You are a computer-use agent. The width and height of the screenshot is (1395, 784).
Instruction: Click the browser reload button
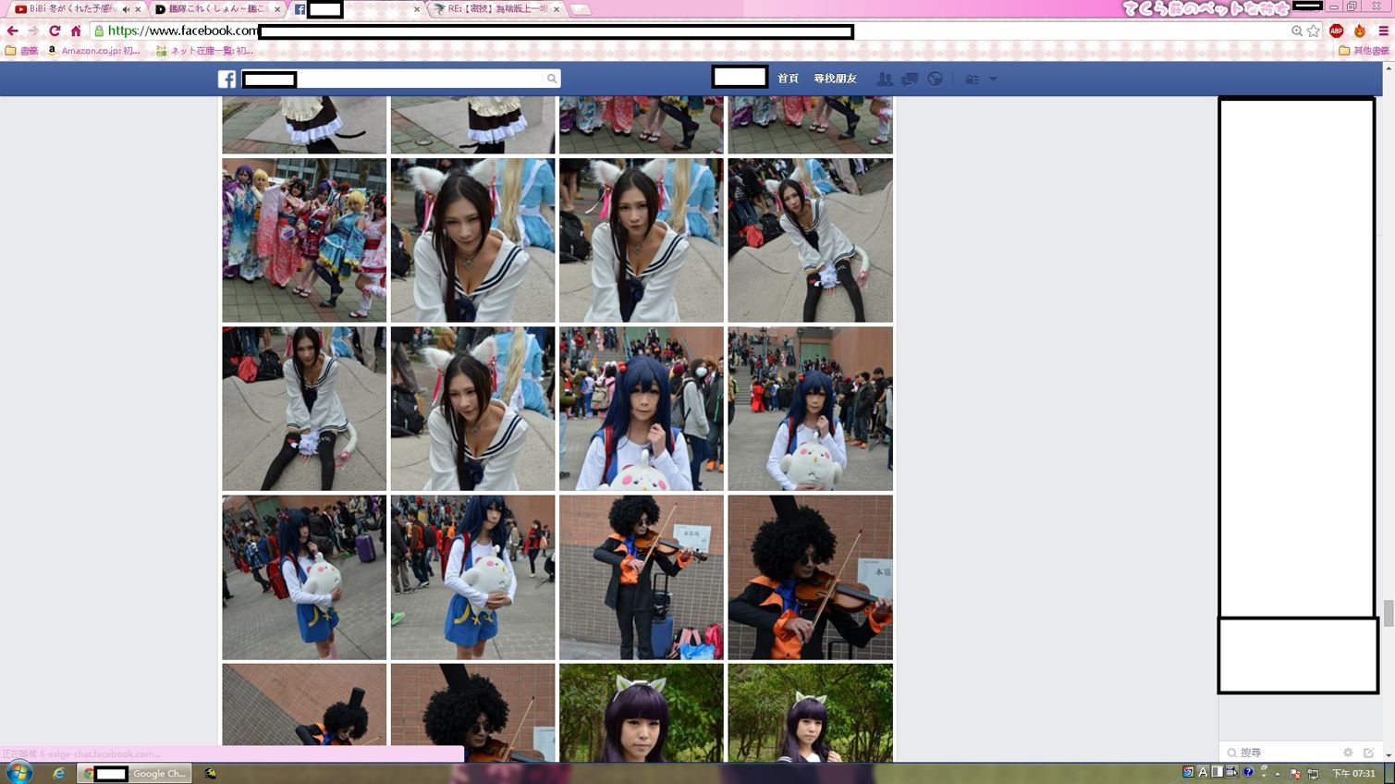click(x=55, y=31)
